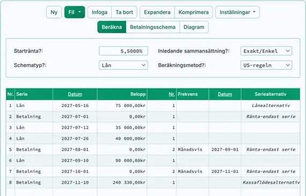Select amount cell 35 000,00kr
This screenshot has width=306, height=196.
coord(122,127)
